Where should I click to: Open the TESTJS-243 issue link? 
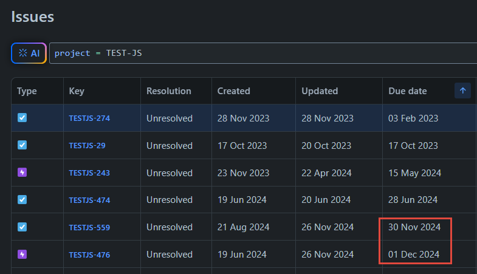[89, 173]
